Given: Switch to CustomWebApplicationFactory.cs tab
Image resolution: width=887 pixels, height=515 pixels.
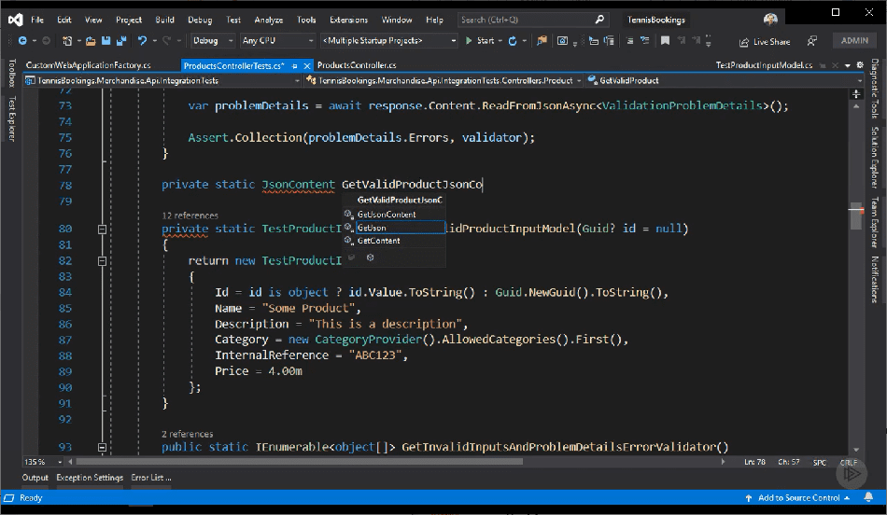Looking at the screenshot, I should [89, 65].
